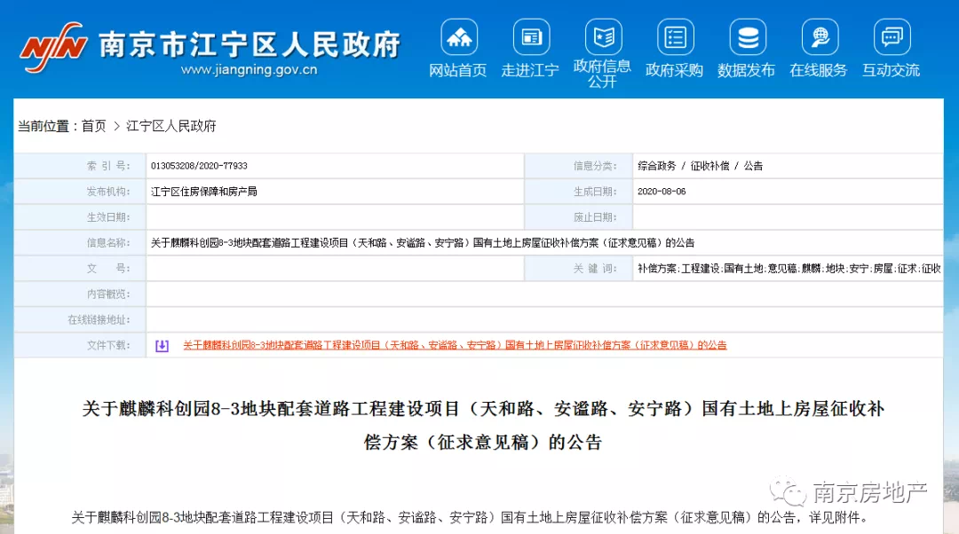Click 江宁区住房保障和房产局 publisher value
The height and width of the screenshot is (534, 959).
point(204,192)
